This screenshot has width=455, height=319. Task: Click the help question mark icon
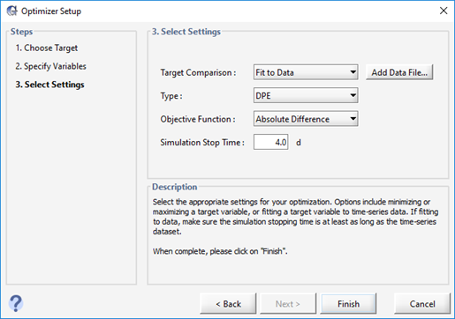pos(16,303)
